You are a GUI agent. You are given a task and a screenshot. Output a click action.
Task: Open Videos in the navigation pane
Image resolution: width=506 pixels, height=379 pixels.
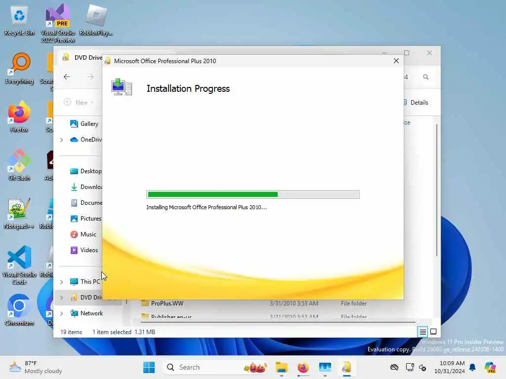pyautogui.click(x=84, y=250)
